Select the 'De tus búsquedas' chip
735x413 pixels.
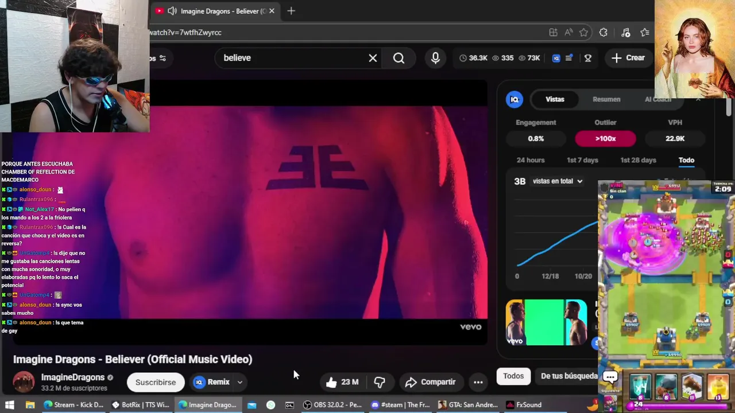click(568, 376)
